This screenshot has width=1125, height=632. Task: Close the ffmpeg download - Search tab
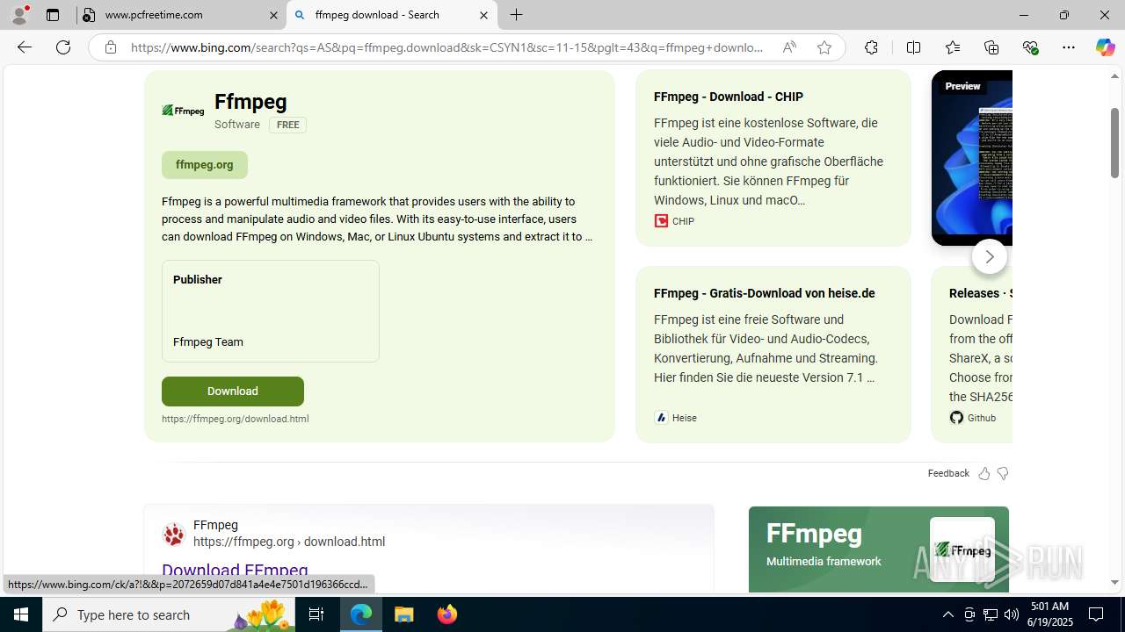click(x=483, y=15)
